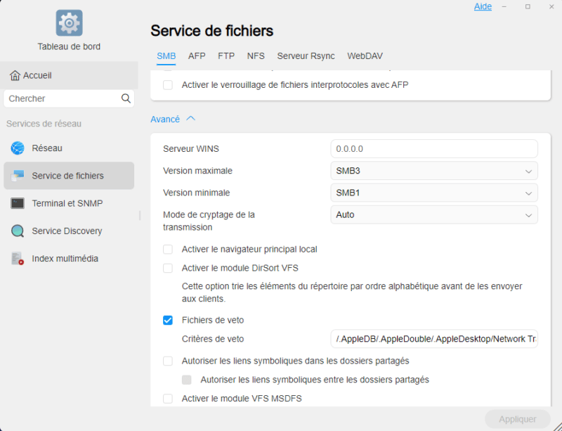Switch to the WebDAV tab
This screenshot has height=431, width=562.
click(x=365, y=56)
